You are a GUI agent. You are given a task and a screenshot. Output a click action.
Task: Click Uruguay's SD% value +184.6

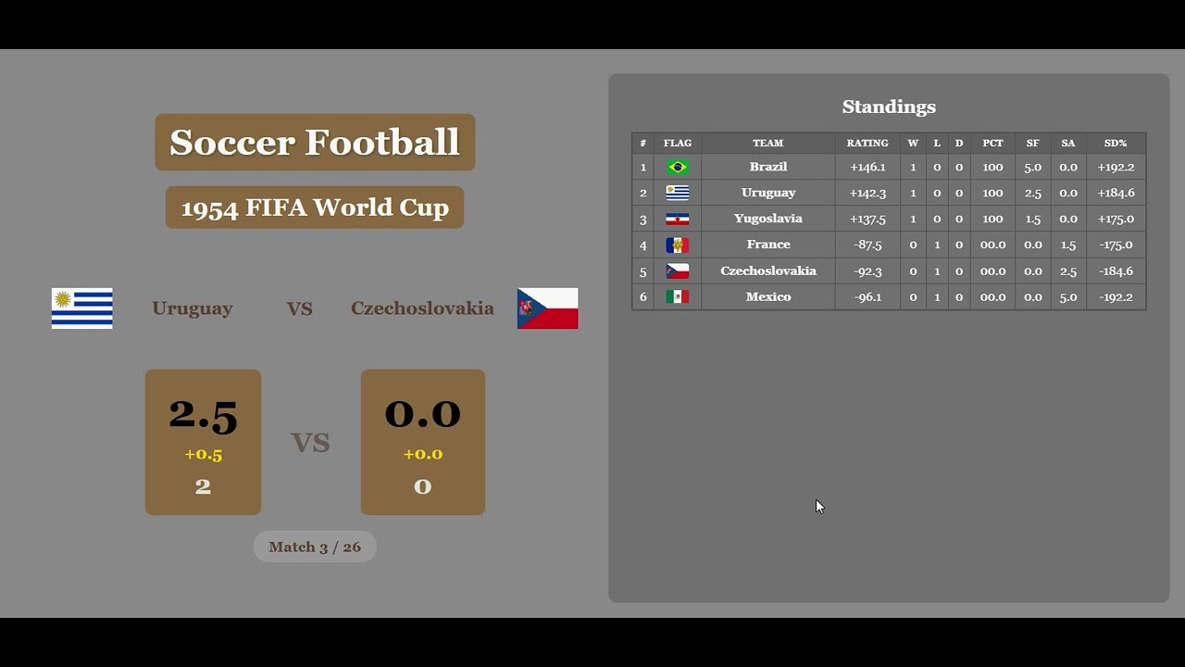pos(1116,194)
